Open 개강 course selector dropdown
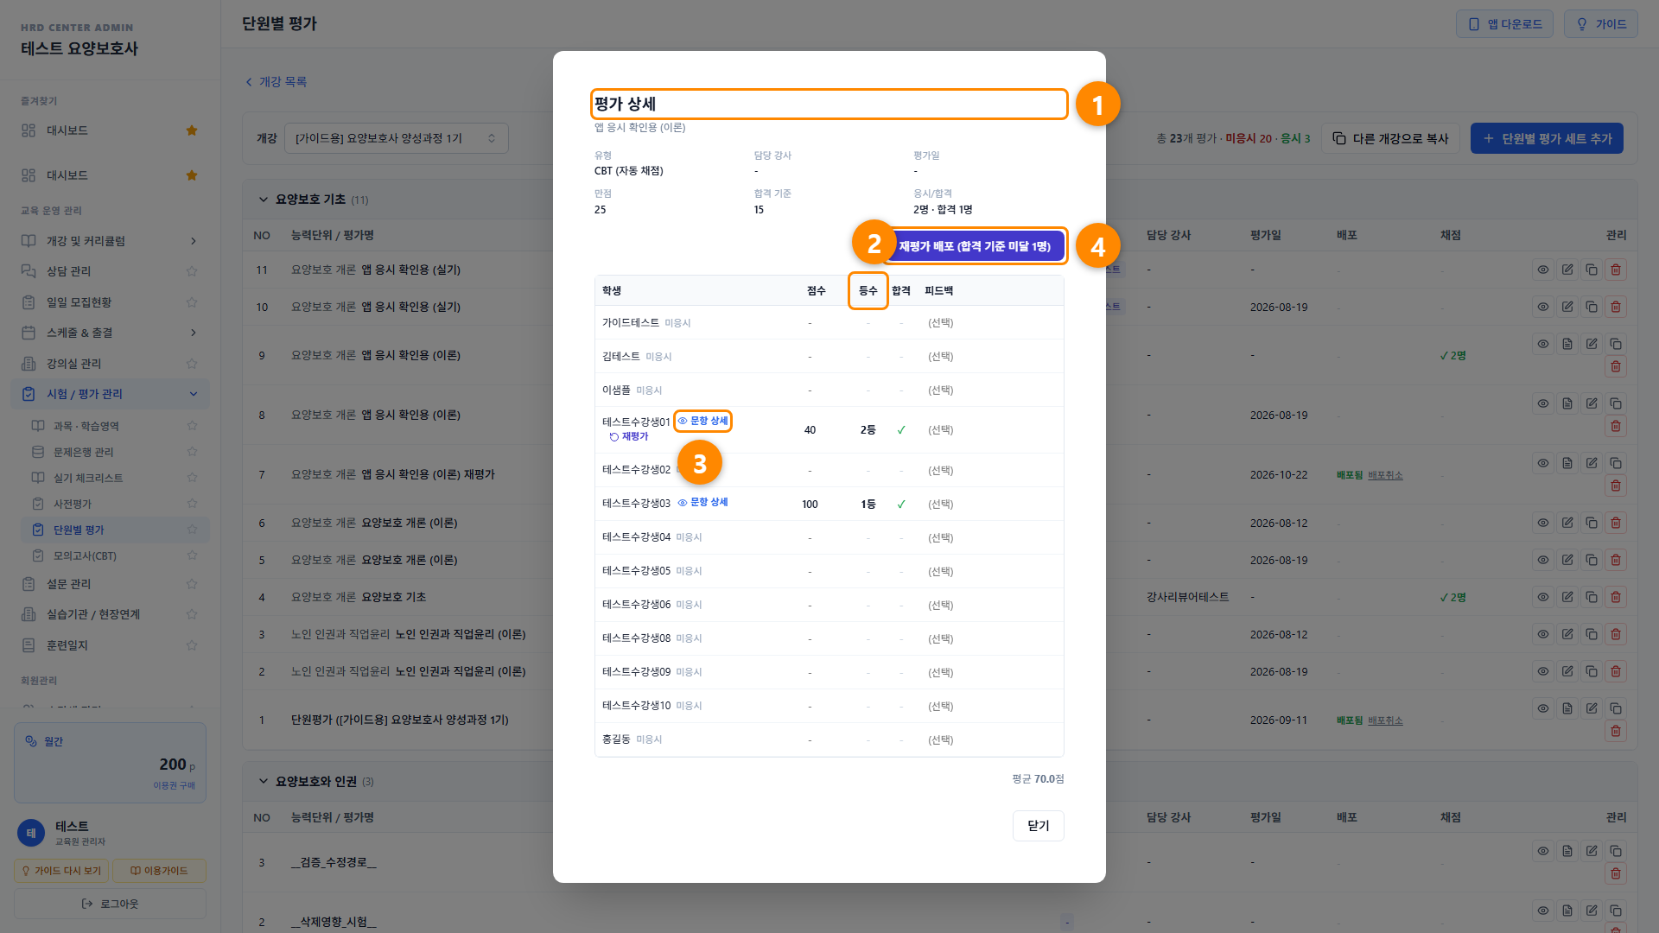 point(396,138)
